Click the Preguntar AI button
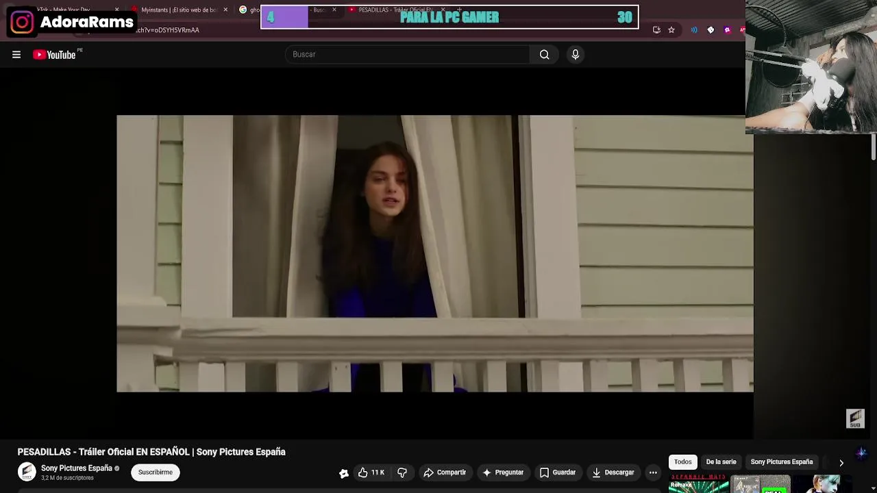The image size is (877, 493). coord(503,472)
